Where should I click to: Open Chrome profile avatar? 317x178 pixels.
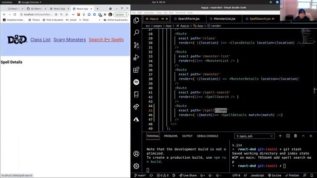point(110,14)
